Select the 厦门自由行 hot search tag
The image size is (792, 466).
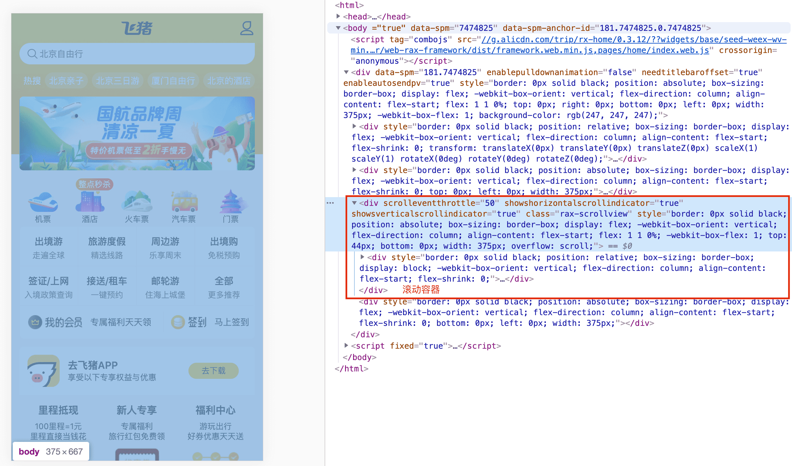173,81
